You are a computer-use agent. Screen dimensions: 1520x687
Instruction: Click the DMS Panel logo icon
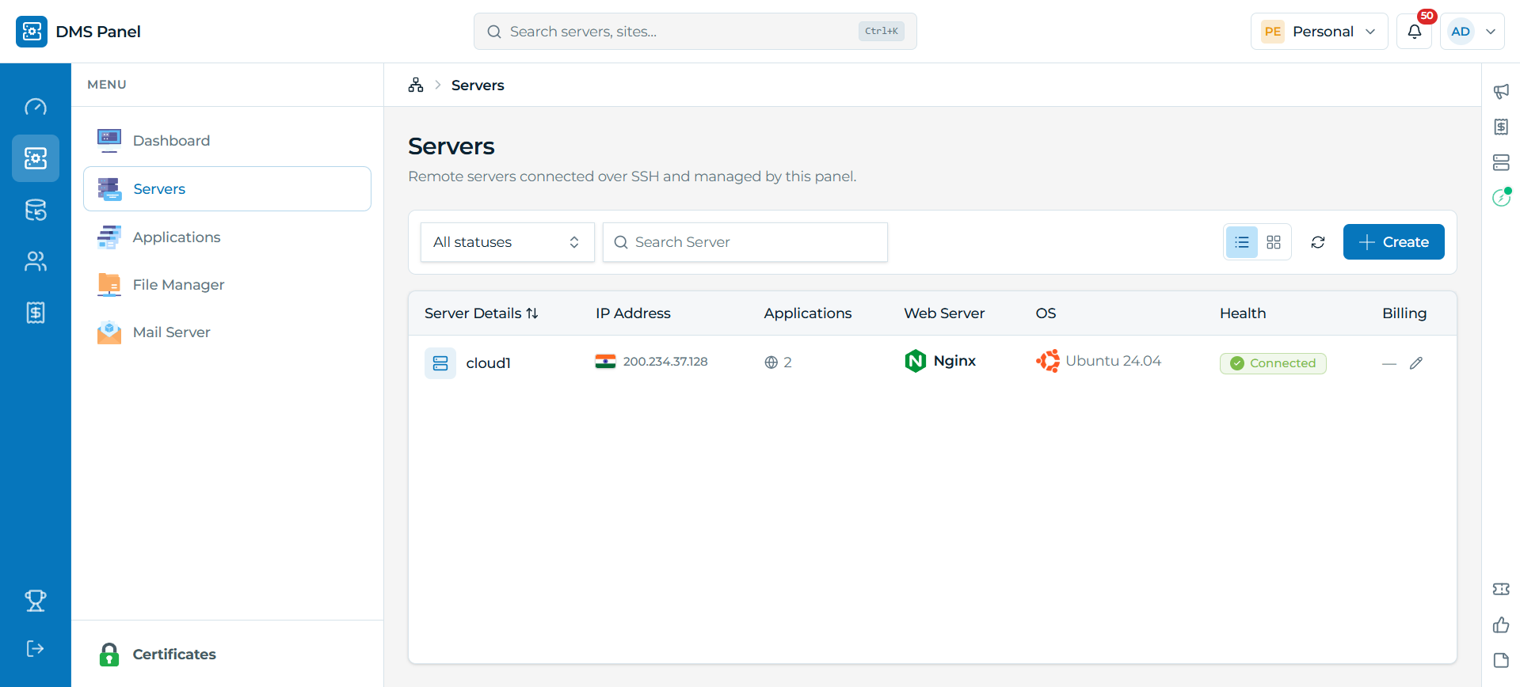pos(32,32)
